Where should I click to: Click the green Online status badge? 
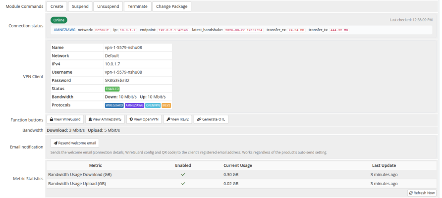(x=59, y=20)
